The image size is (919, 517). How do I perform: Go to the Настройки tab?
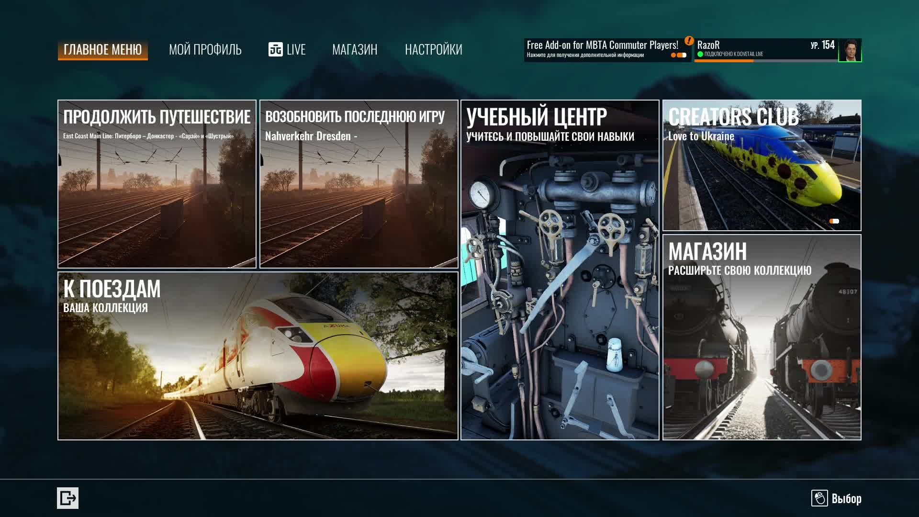(x=433, y=50)
